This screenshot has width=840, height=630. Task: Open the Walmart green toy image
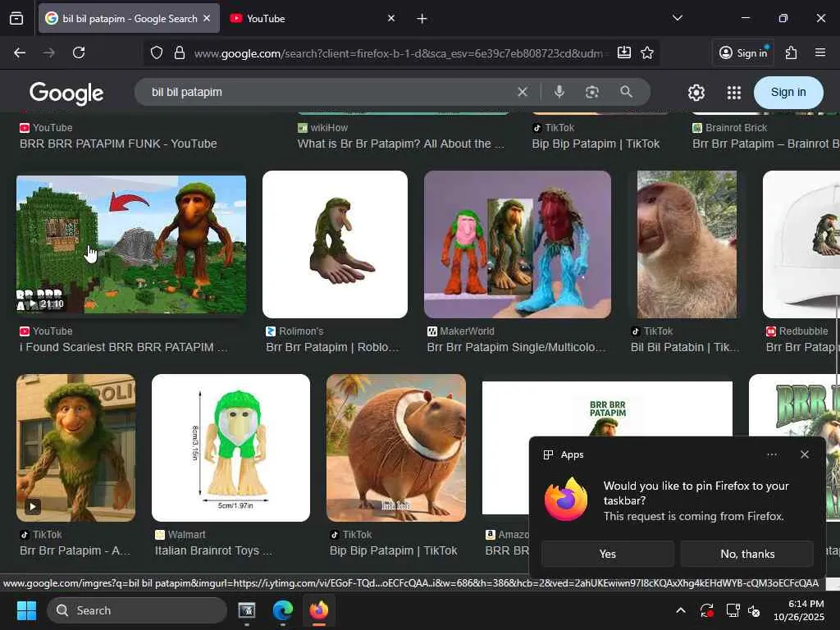click(x=231, y=448)
